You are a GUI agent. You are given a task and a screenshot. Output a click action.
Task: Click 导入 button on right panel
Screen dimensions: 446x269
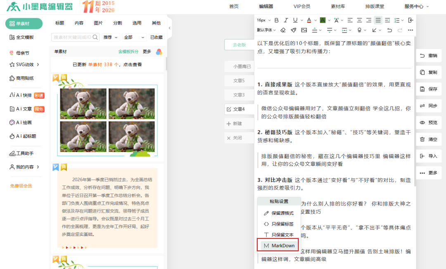point(429,156)
